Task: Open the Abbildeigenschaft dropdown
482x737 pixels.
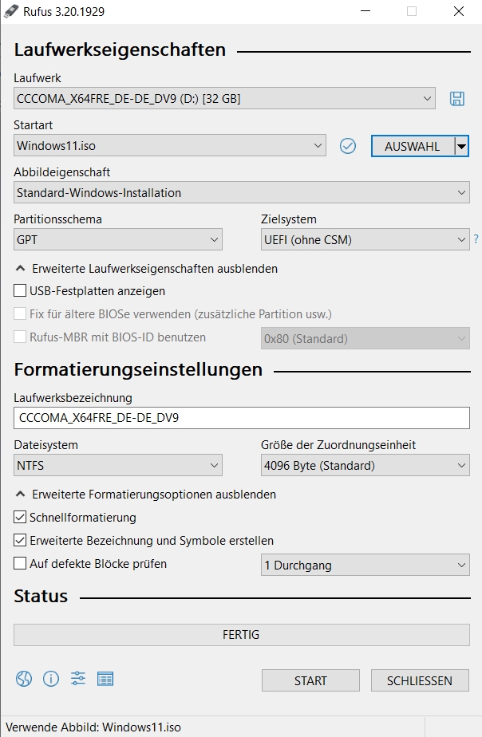Action: 242,193
